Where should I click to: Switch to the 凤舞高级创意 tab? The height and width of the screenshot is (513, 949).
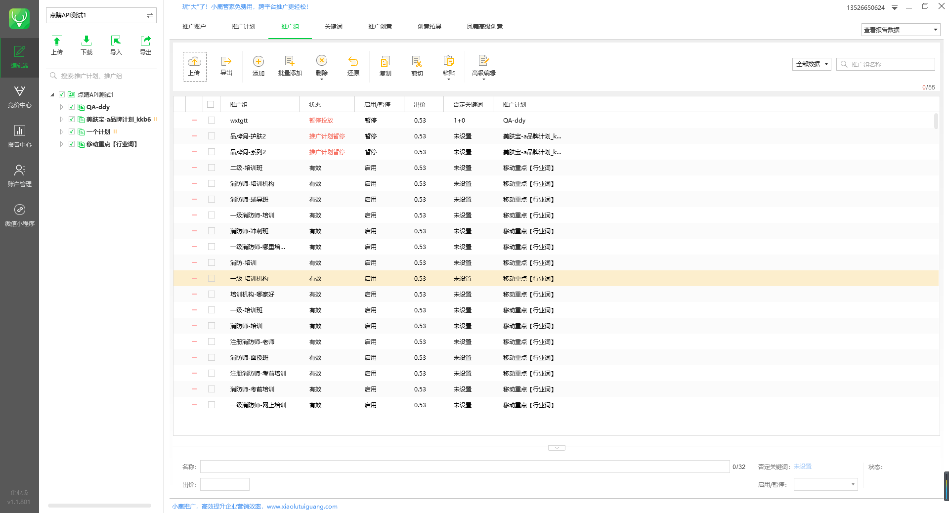pyautogui.click(x=484, y=27)
